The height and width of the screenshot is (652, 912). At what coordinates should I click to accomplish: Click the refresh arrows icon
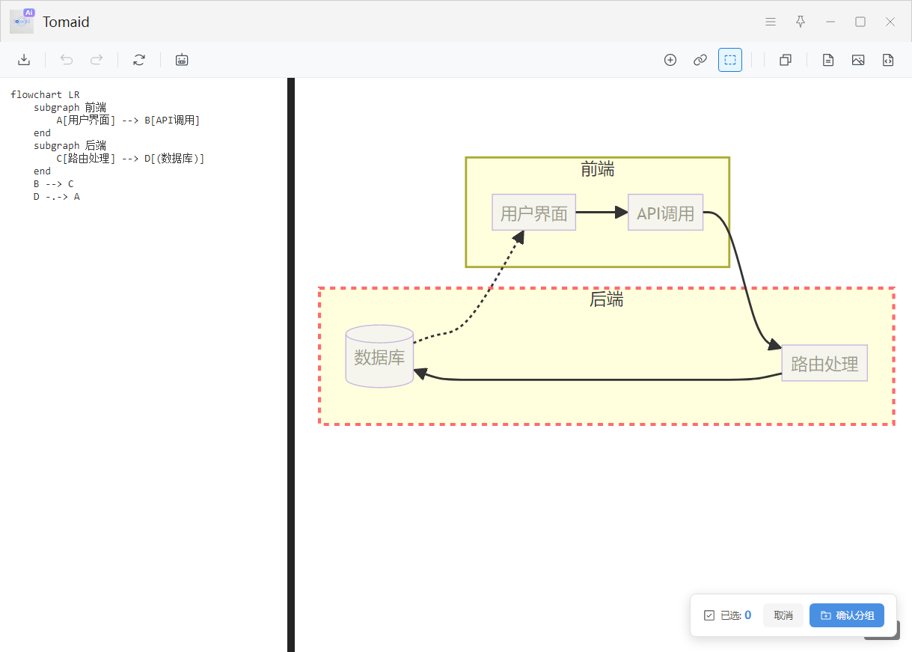(139, 60)
